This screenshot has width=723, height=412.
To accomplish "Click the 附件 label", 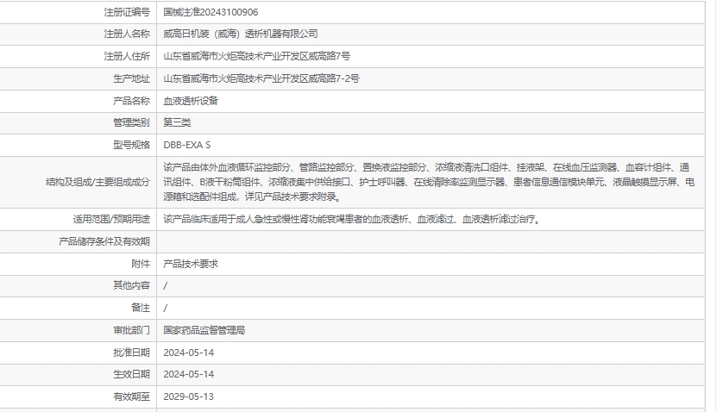I will point(141,264).
